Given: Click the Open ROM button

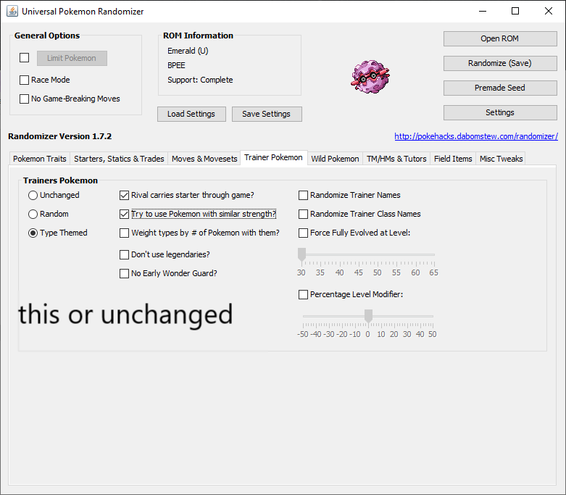Looking at the screenshot, I should coord(500,38).
